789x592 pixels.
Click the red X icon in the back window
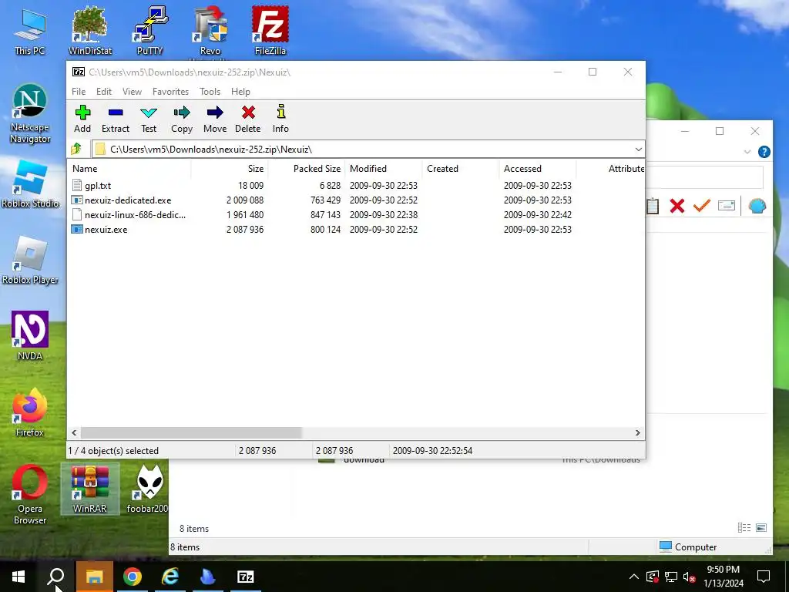coord(677,205)
